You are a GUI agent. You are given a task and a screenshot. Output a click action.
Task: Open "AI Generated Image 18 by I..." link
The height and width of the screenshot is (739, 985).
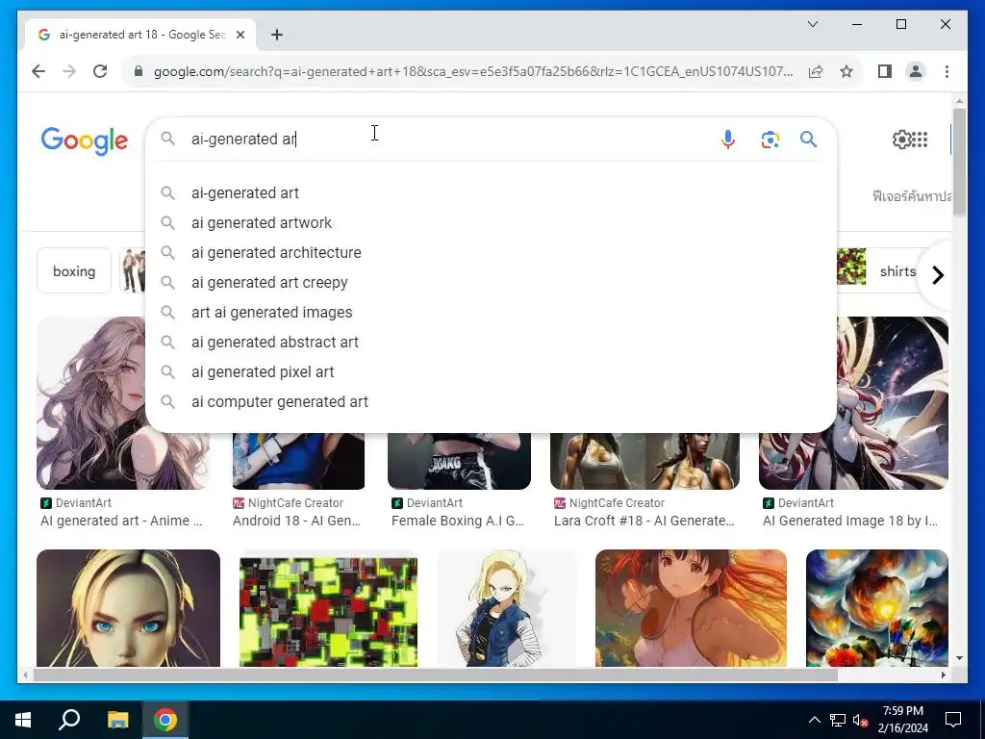[x=850, y=521]
